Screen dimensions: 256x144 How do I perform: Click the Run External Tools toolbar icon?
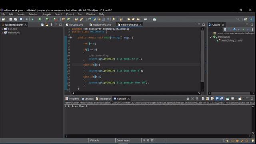click(55, 20)
